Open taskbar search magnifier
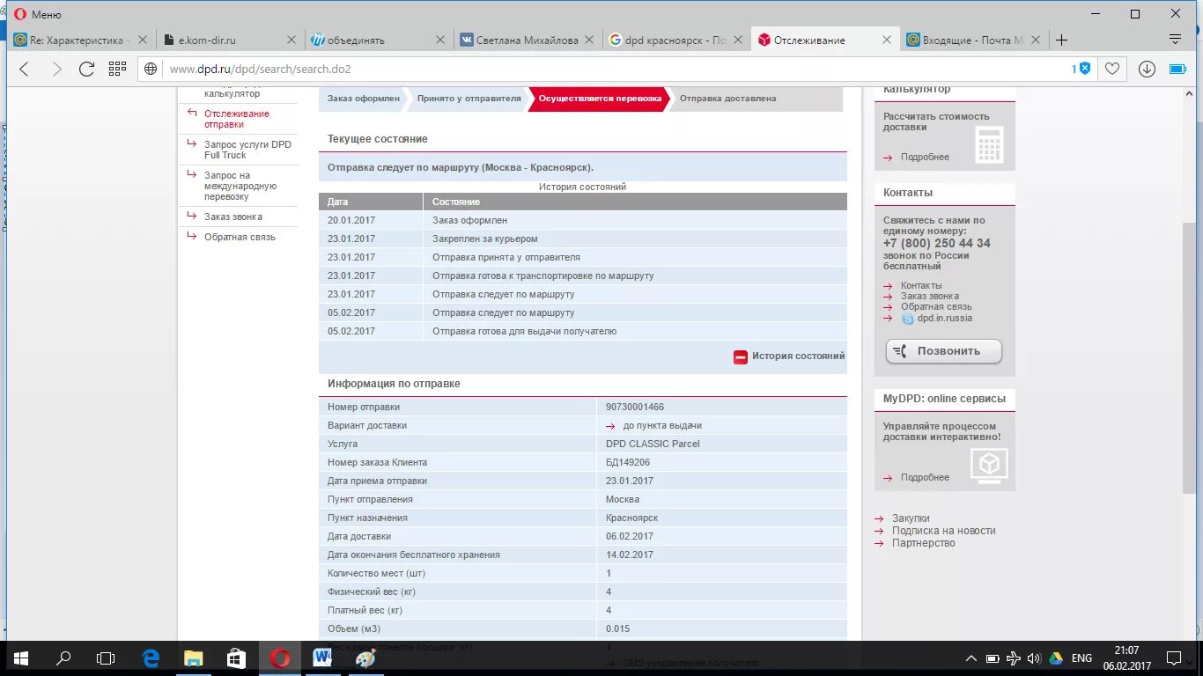 coord(63,658)
